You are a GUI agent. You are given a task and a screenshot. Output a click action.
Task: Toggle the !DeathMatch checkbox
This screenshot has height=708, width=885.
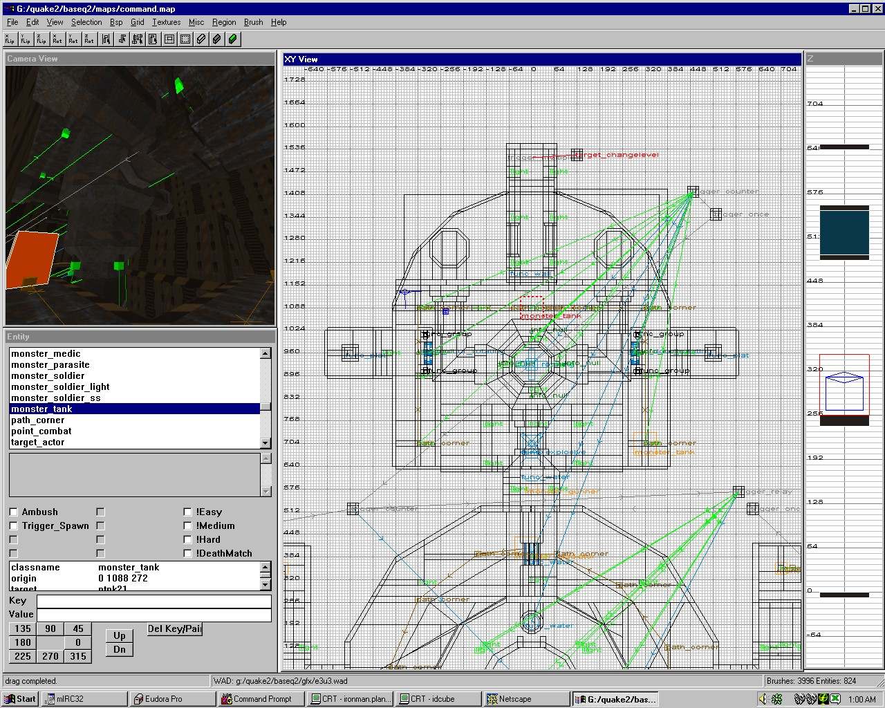(x=187, y=553)
